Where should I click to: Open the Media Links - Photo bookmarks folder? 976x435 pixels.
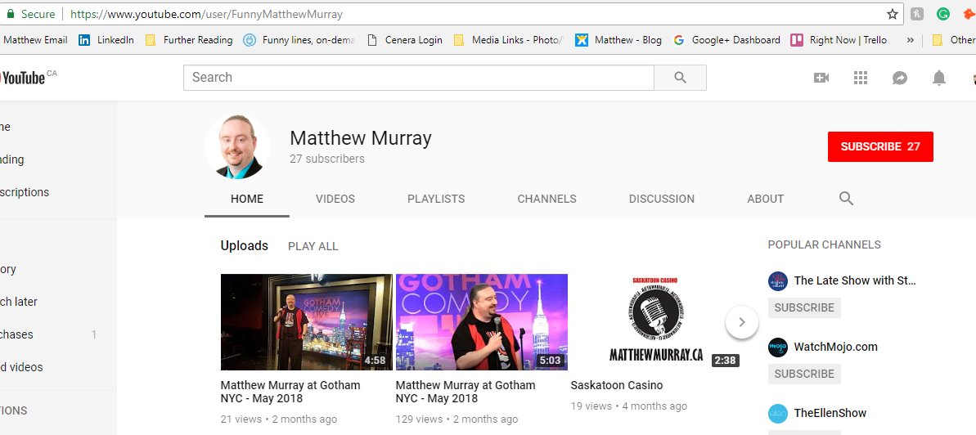click(x=509, y=40)
